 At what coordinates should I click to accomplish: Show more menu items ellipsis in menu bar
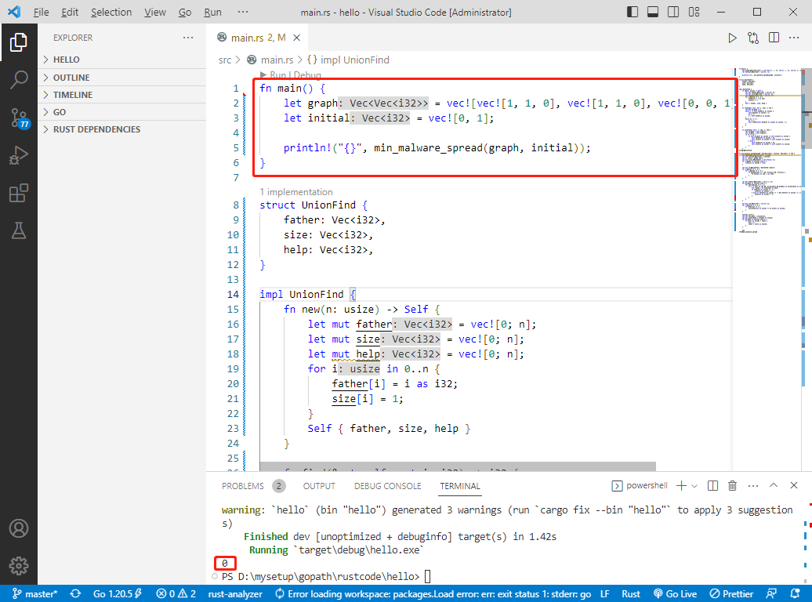point(242,12)
